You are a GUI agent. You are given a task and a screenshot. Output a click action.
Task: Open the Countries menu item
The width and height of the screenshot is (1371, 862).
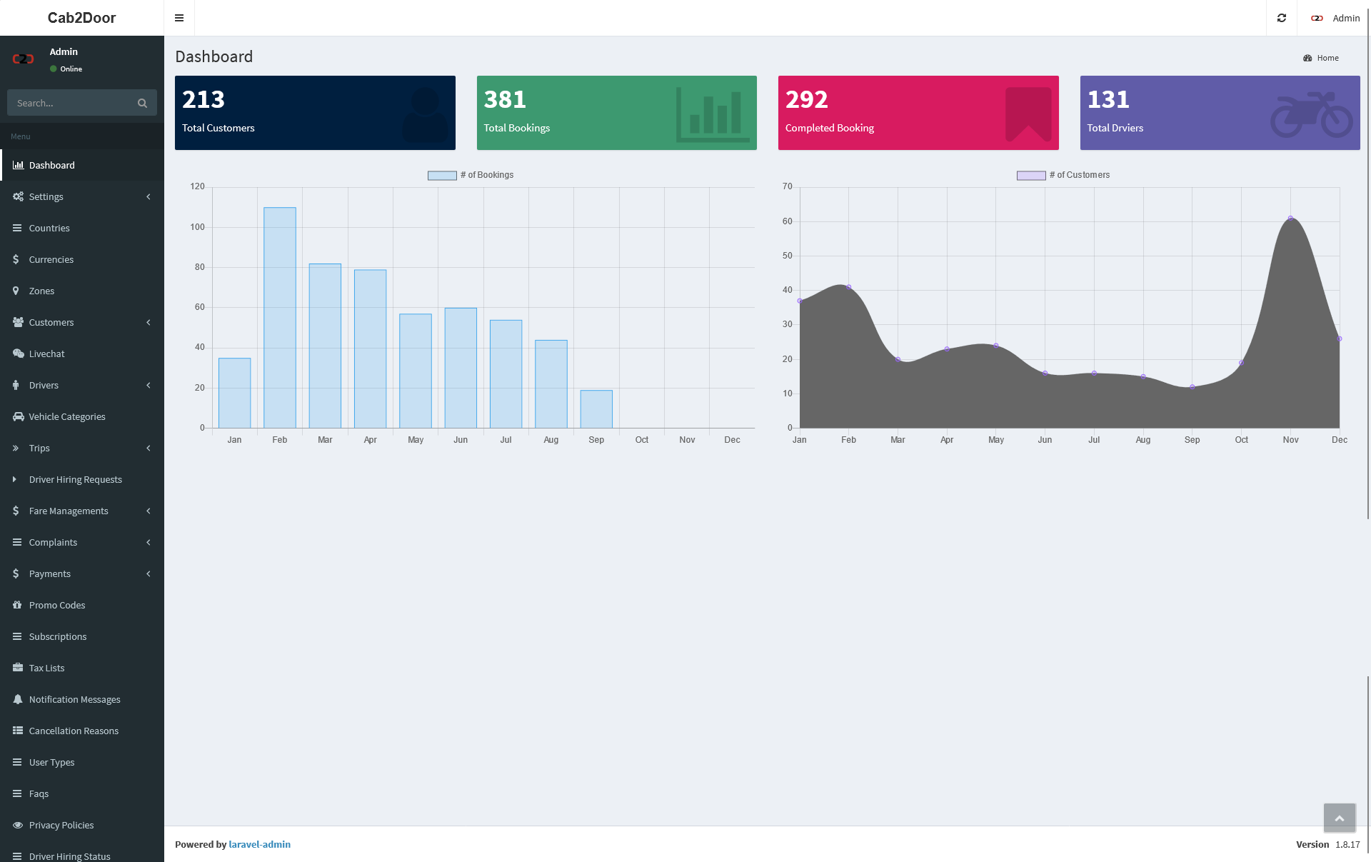point(82,228)
